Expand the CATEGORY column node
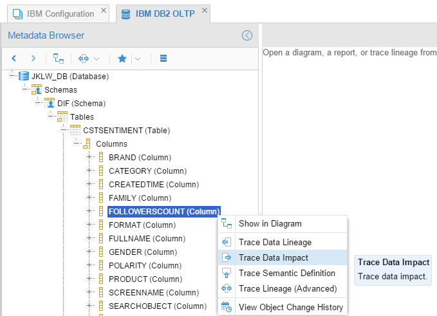 89,170
